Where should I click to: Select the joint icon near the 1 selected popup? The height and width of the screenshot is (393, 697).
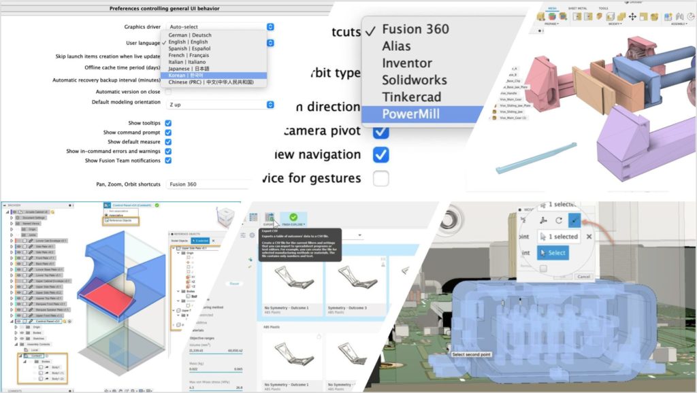click(x=544, y=204)
